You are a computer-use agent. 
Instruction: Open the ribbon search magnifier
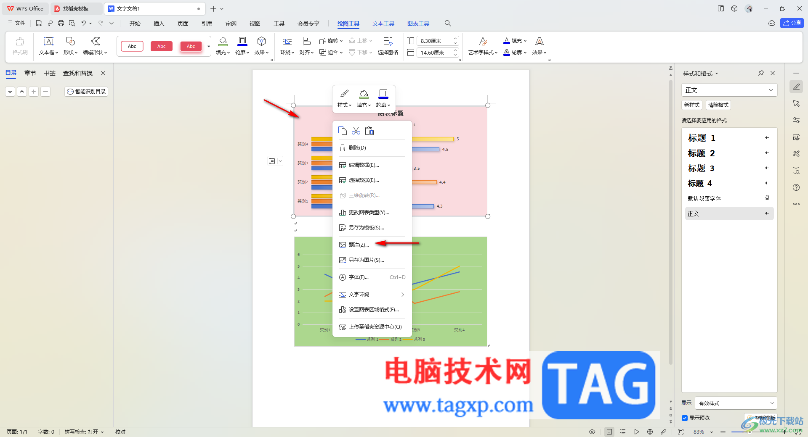[x=448, y=24]
